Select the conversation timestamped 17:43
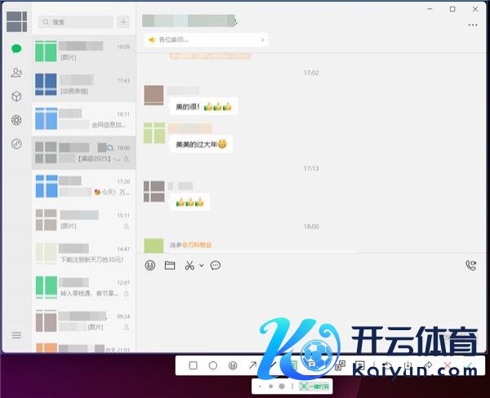The image size is (490, 398). (x=83, y=85)
